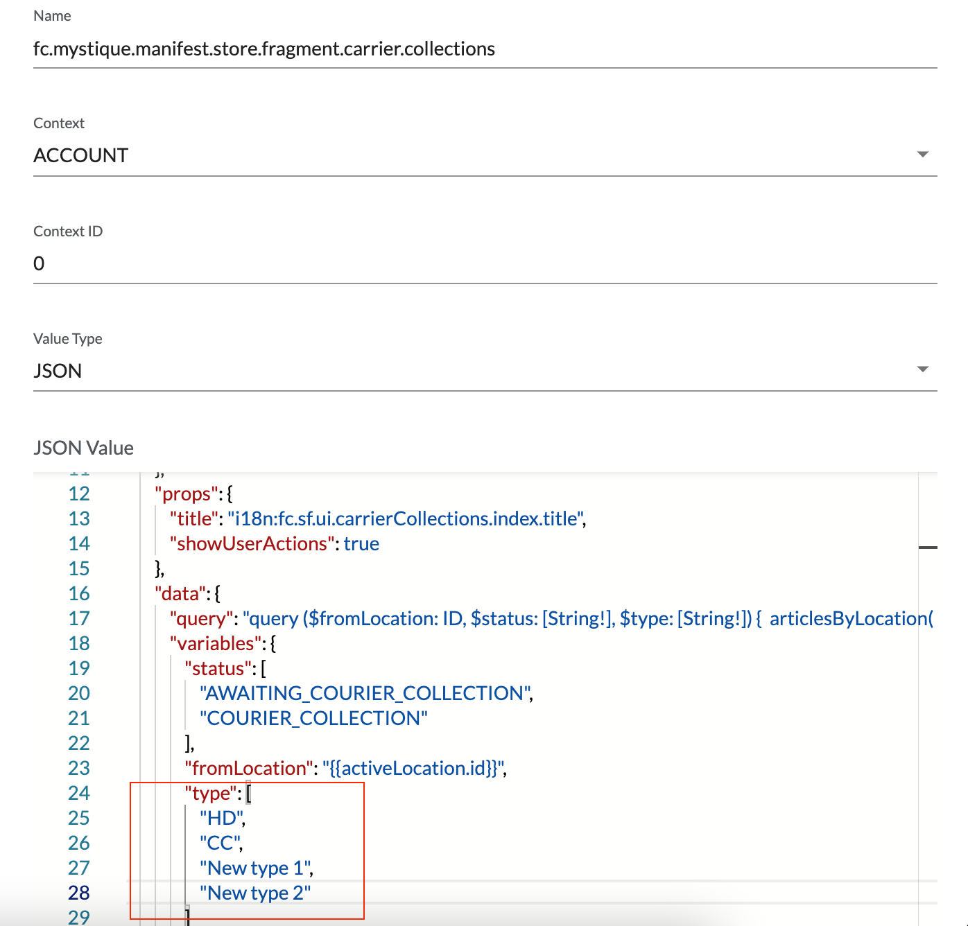
Task: Click line number 16 in gutter
Action: click(x=79, y=594)
